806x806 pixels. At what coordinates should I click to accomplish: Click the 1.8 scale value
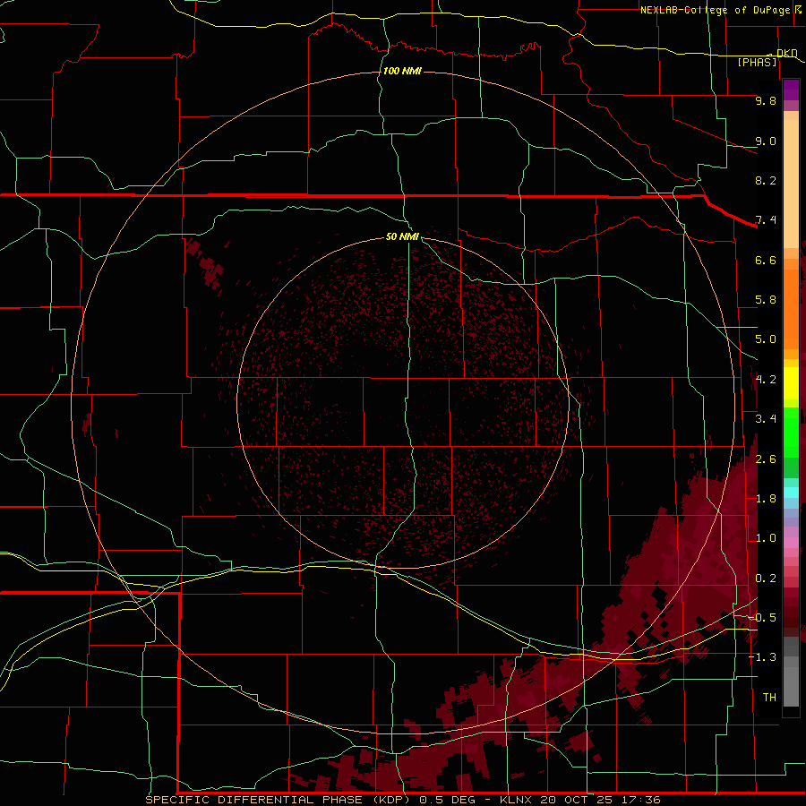tap(766, 499)
